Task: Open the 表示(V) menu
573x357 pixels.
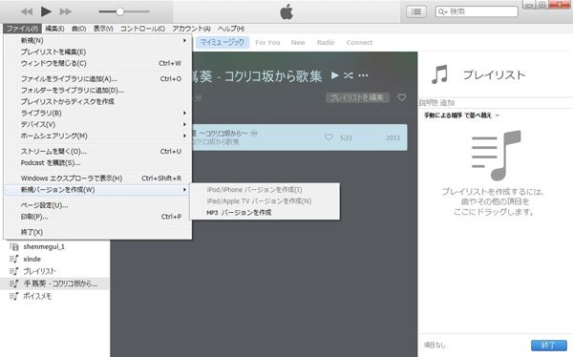Action: coord(103,29)
